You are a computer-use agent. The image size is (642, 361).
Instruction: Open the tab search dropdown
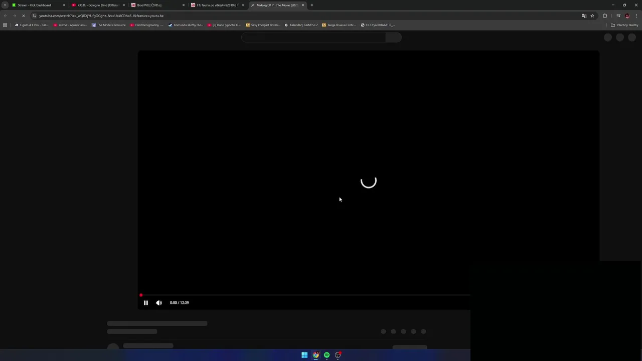[5, 5]
